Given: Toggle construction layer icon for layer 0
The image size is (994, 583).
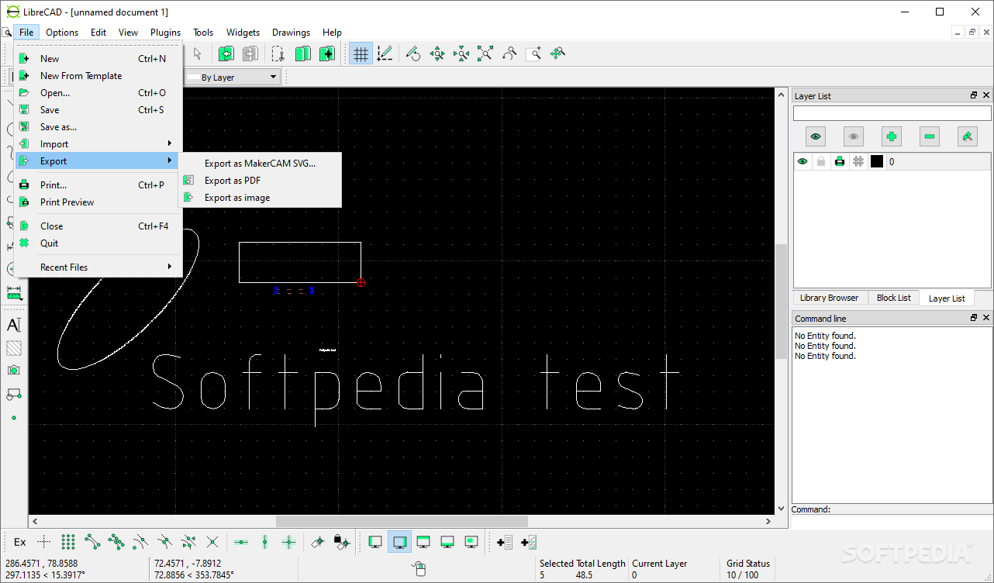Looking at the screenshot, I should pos(858,161).
